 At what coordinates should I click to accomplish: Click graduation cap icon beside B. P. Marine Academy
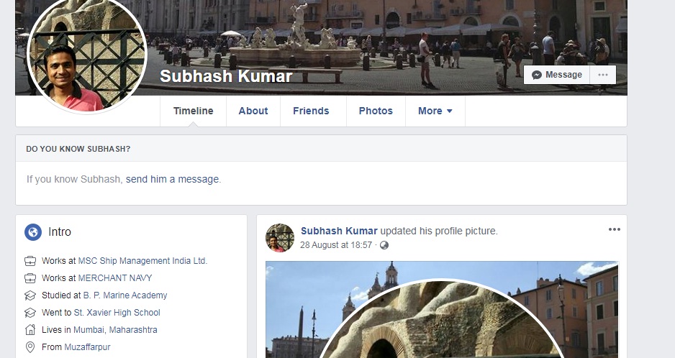click(x=30, y=295)
